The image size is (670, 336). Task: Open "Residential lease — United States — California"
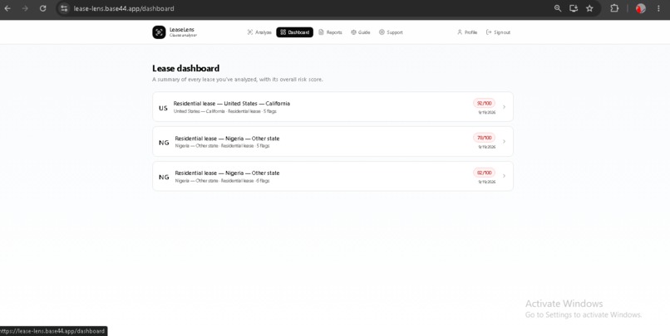pos(232,104)
